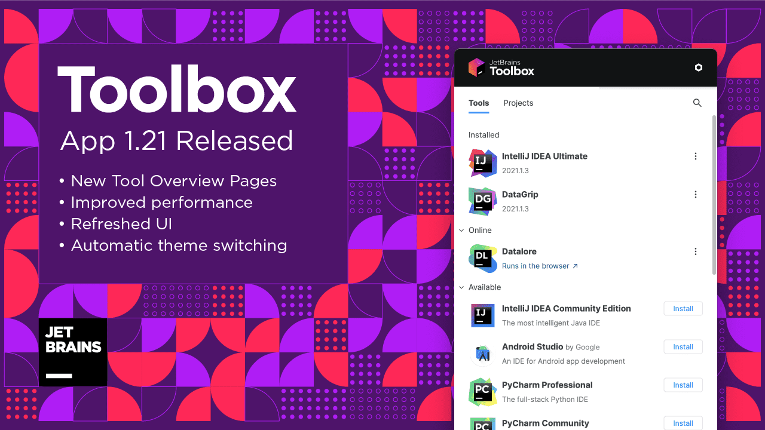
Task: Click 'New Tool Overview Pages' bullet
Action: click(x=173, y=182)
